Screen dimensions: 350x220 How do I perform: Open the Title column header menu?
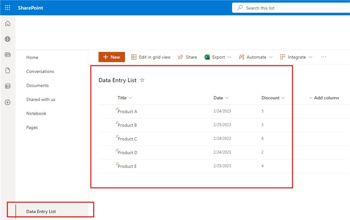125,98
